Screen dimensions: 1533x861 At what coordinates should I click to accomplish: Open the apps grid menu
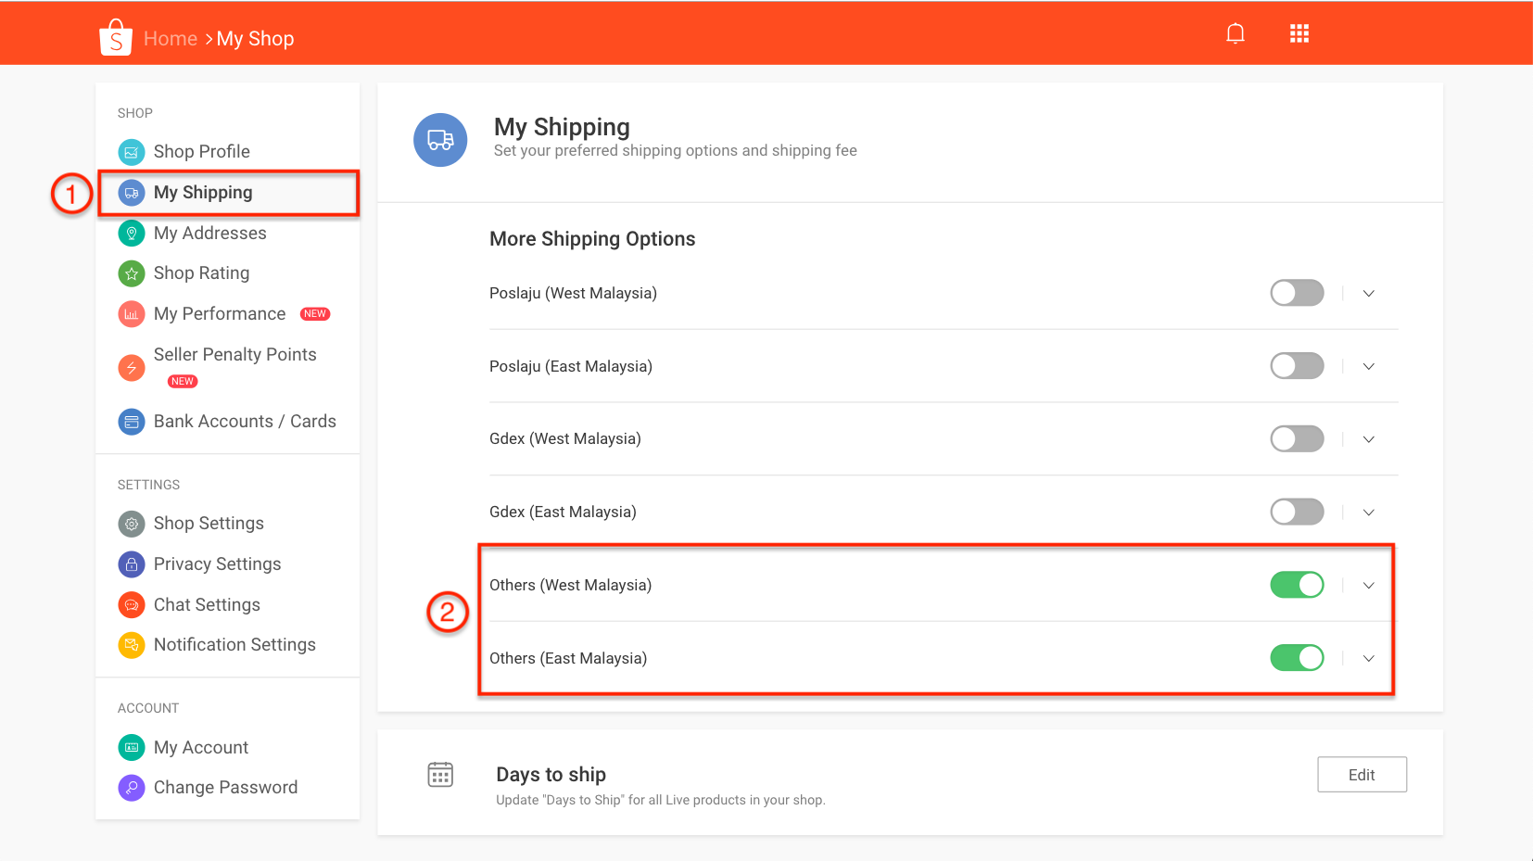coord(1299,34)
